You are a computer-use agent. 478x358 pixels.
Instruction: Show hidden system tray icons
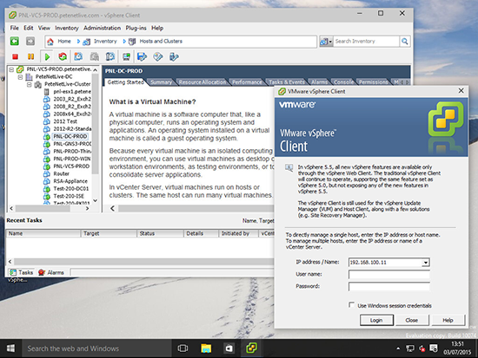(x=398, y=348)
